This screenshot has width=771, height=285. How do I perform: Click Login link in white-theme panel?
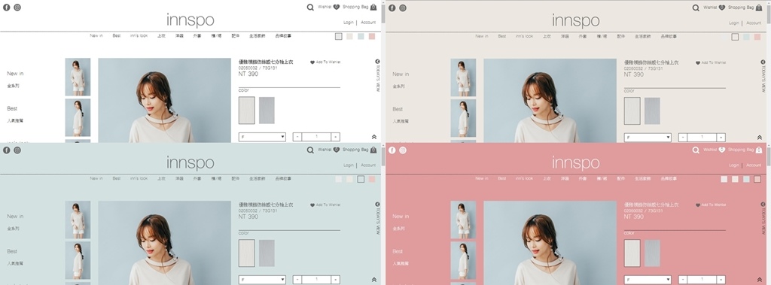(349, 23)
